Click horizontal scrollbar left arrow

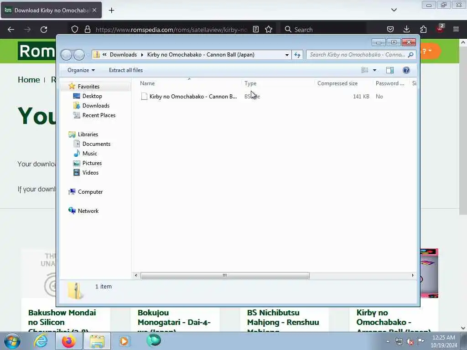click(136, 276)
